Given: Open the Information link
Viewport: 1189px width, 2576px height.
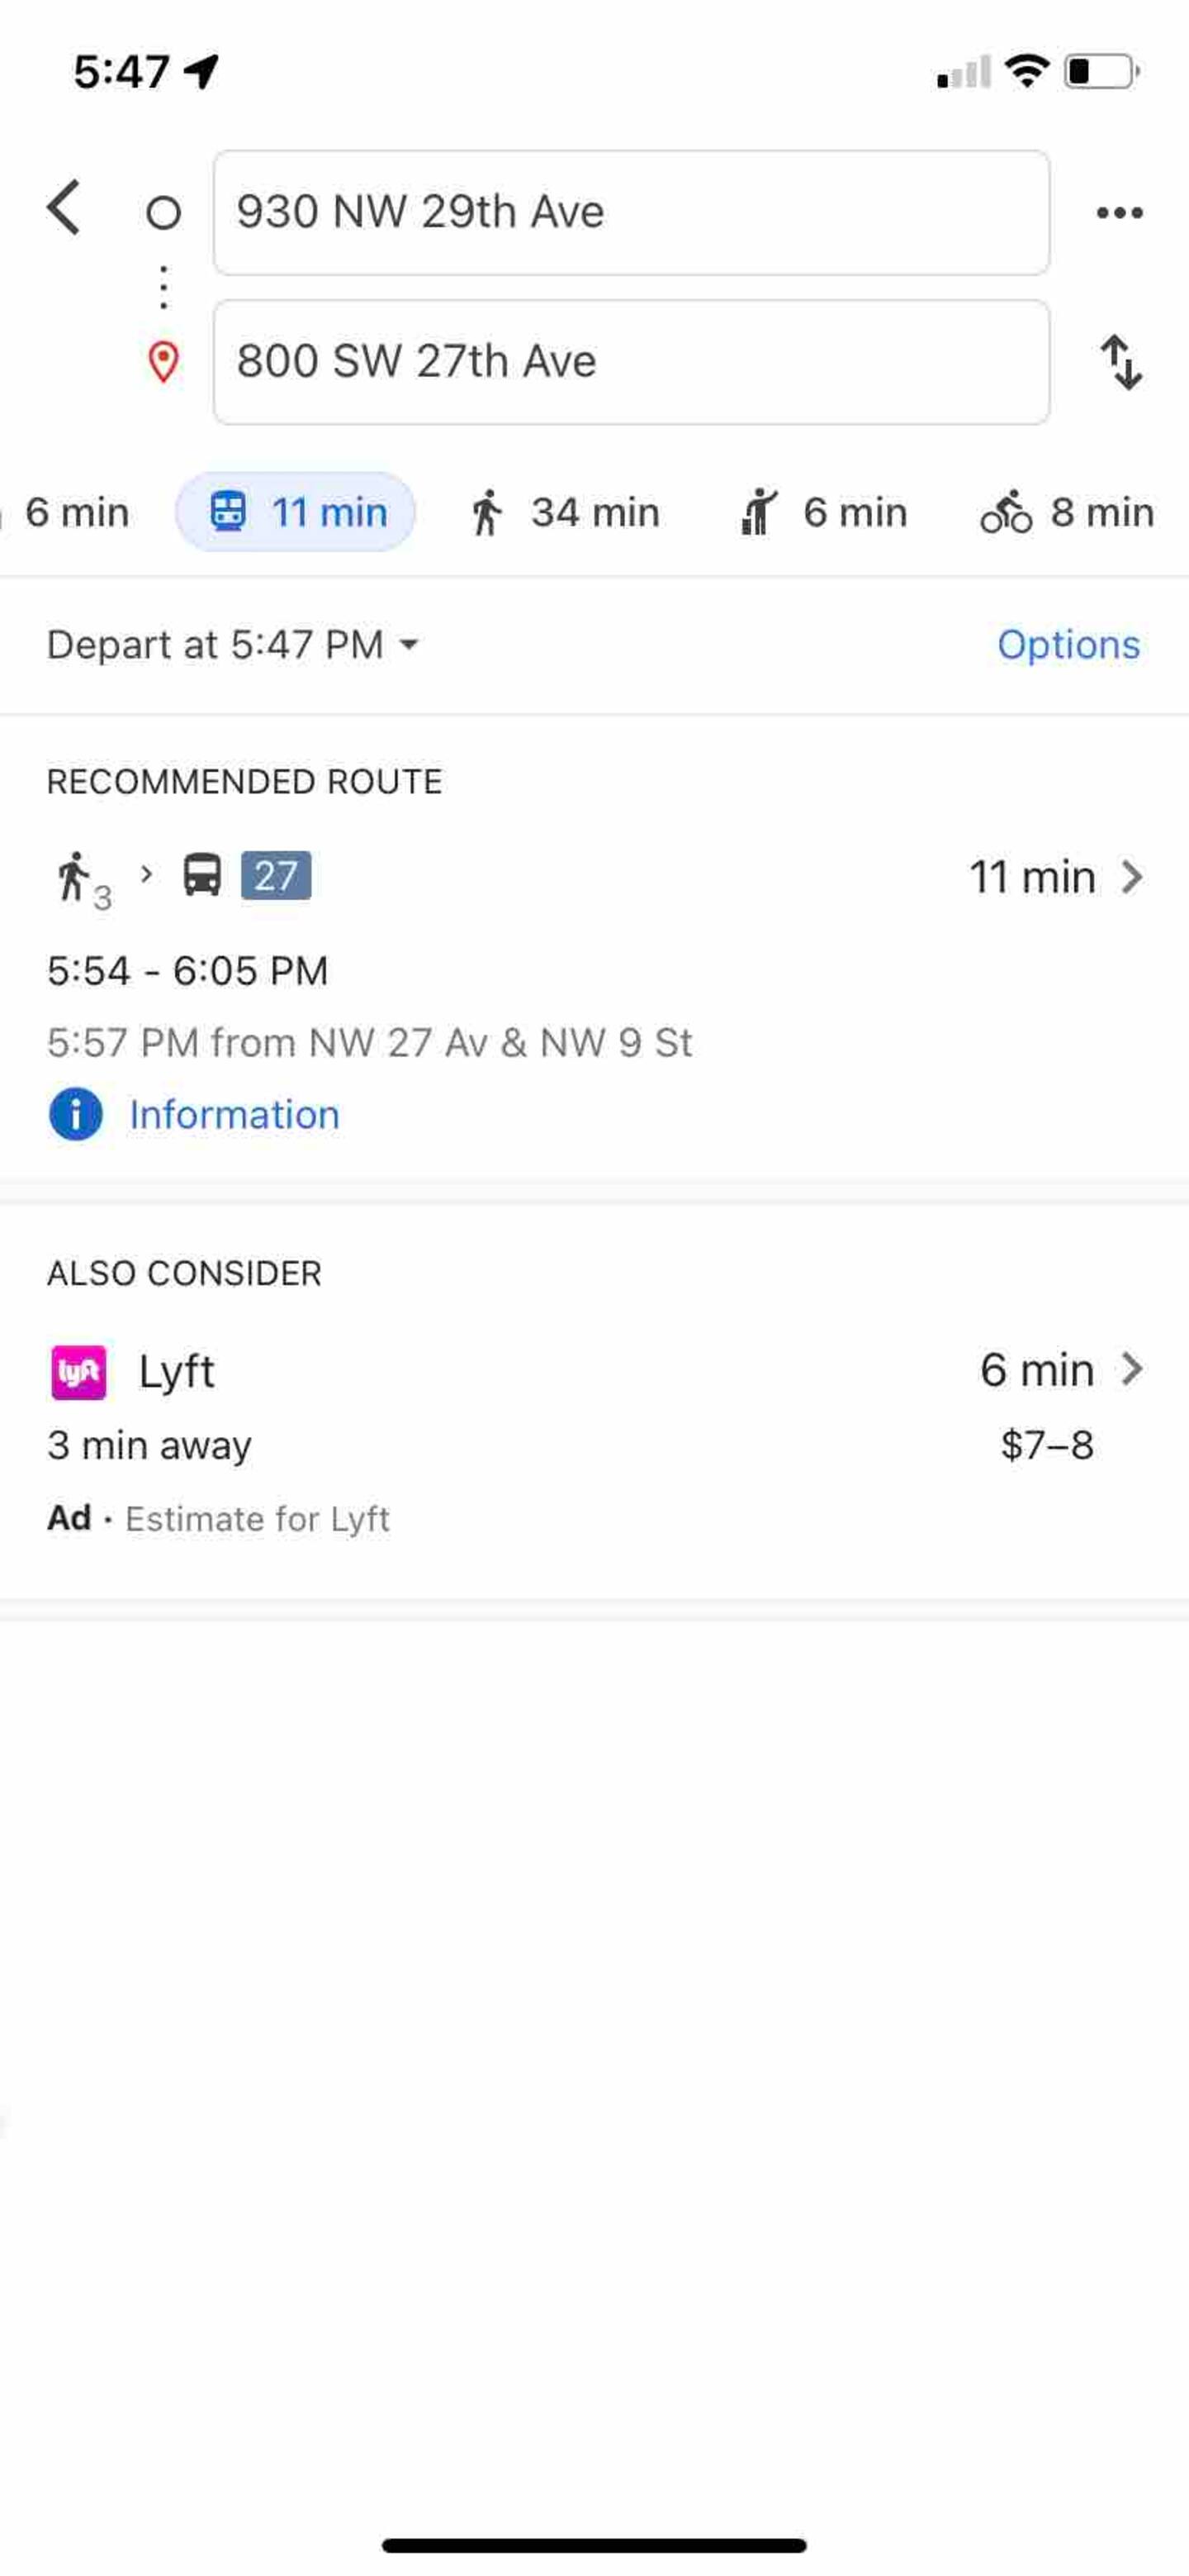Looking at the screenshot, I should 234,1115.
